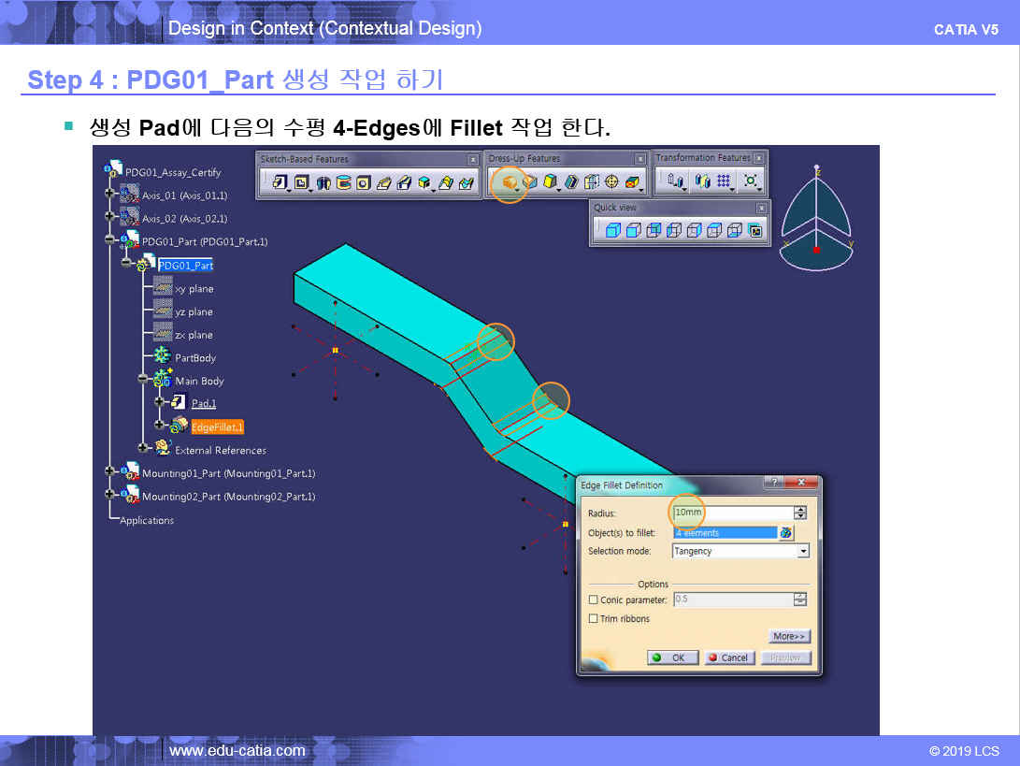
Task: Select first Quick view cube icon
Action: coord(611,230)
